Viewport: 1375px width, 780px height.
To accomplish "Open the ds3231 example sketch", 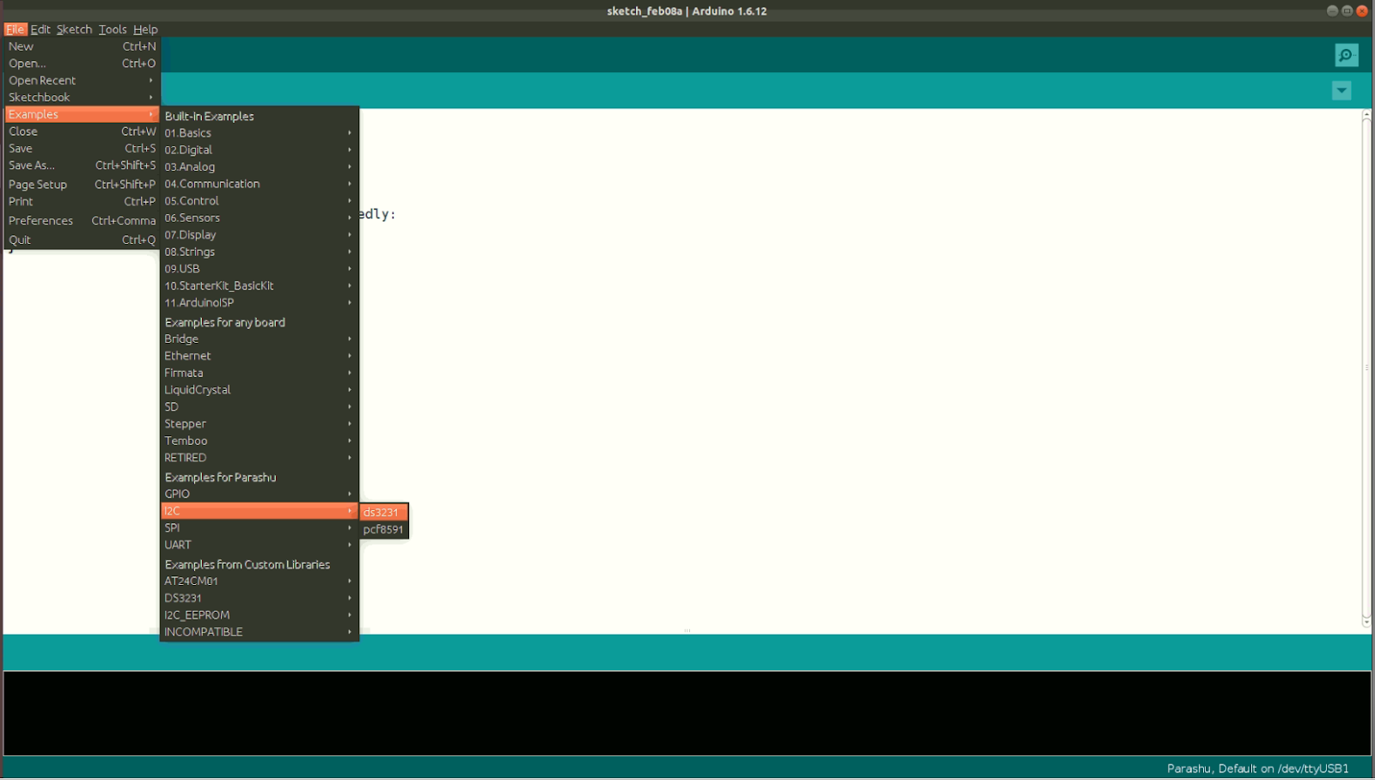I will (x=383, y=513).
